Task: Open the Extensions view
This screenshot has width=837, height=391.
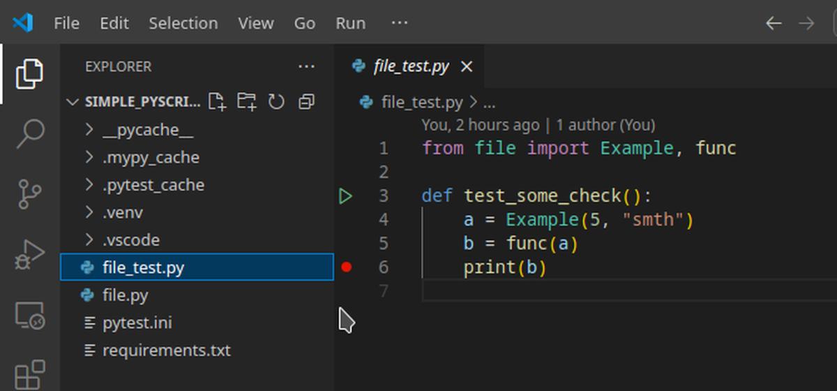Action: tap(29, 375)
